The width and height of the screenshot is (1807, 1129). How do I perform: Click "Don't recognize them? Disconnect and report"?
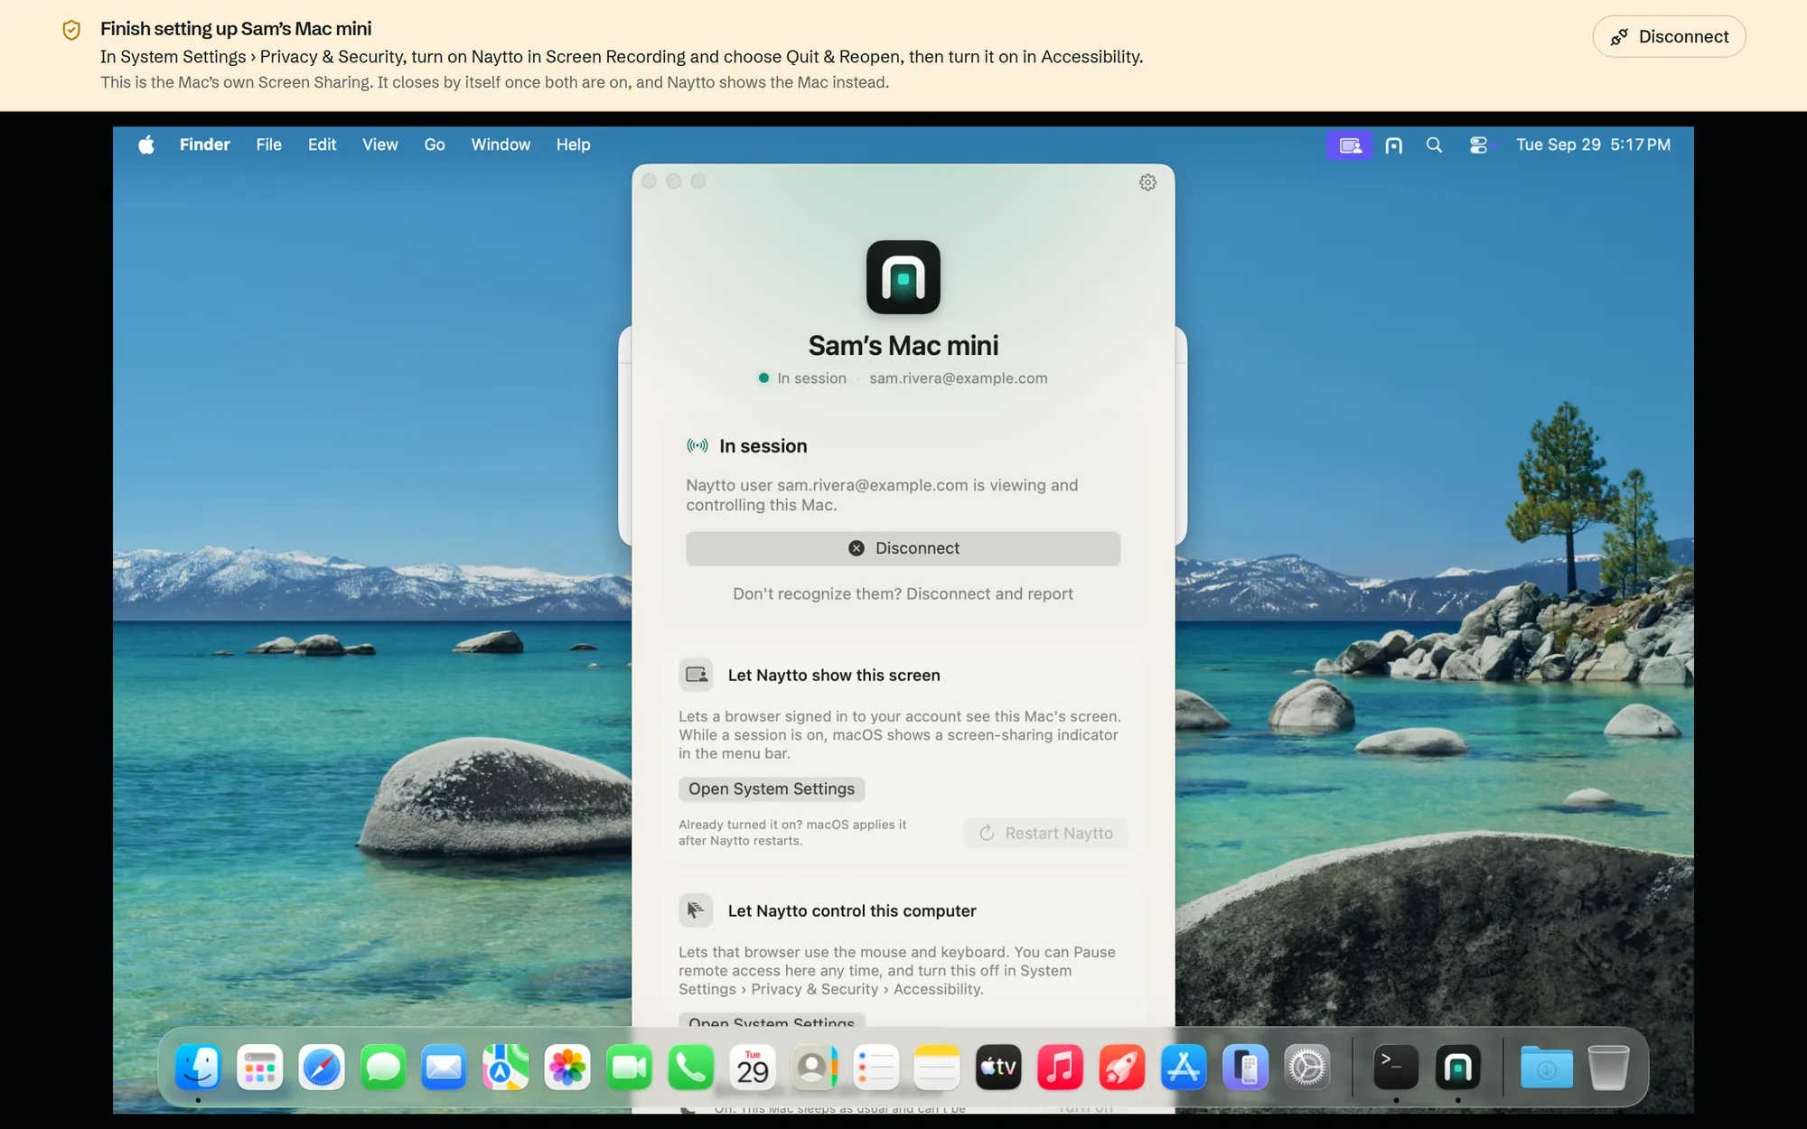pos(903,594)
